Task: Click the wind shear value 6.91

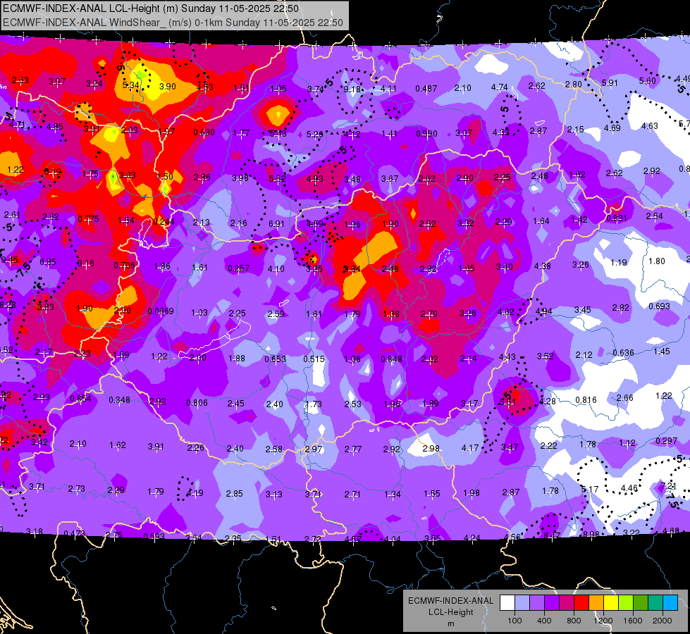Action: pos(276,224)
